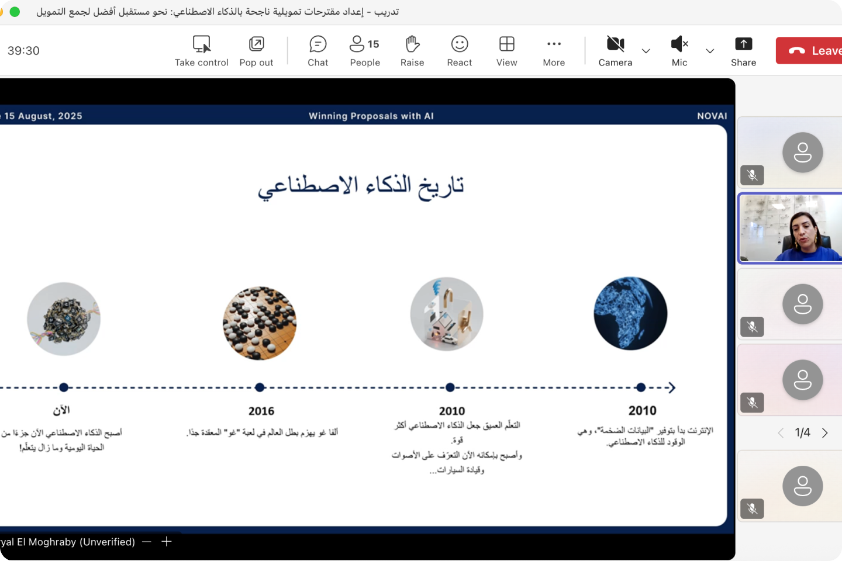
Task: Pop out the shared presentation
Action: click(256, 50)
